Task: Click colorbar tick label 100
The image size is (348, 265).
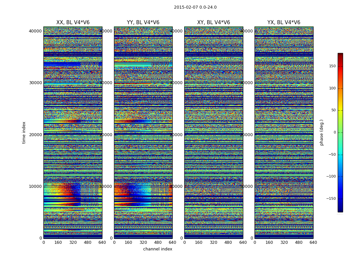Action: [332, 88]
